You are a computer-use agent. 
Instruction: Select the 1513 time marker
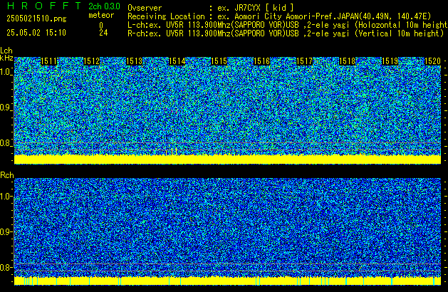pyautogui.click(x=135, y=61)
